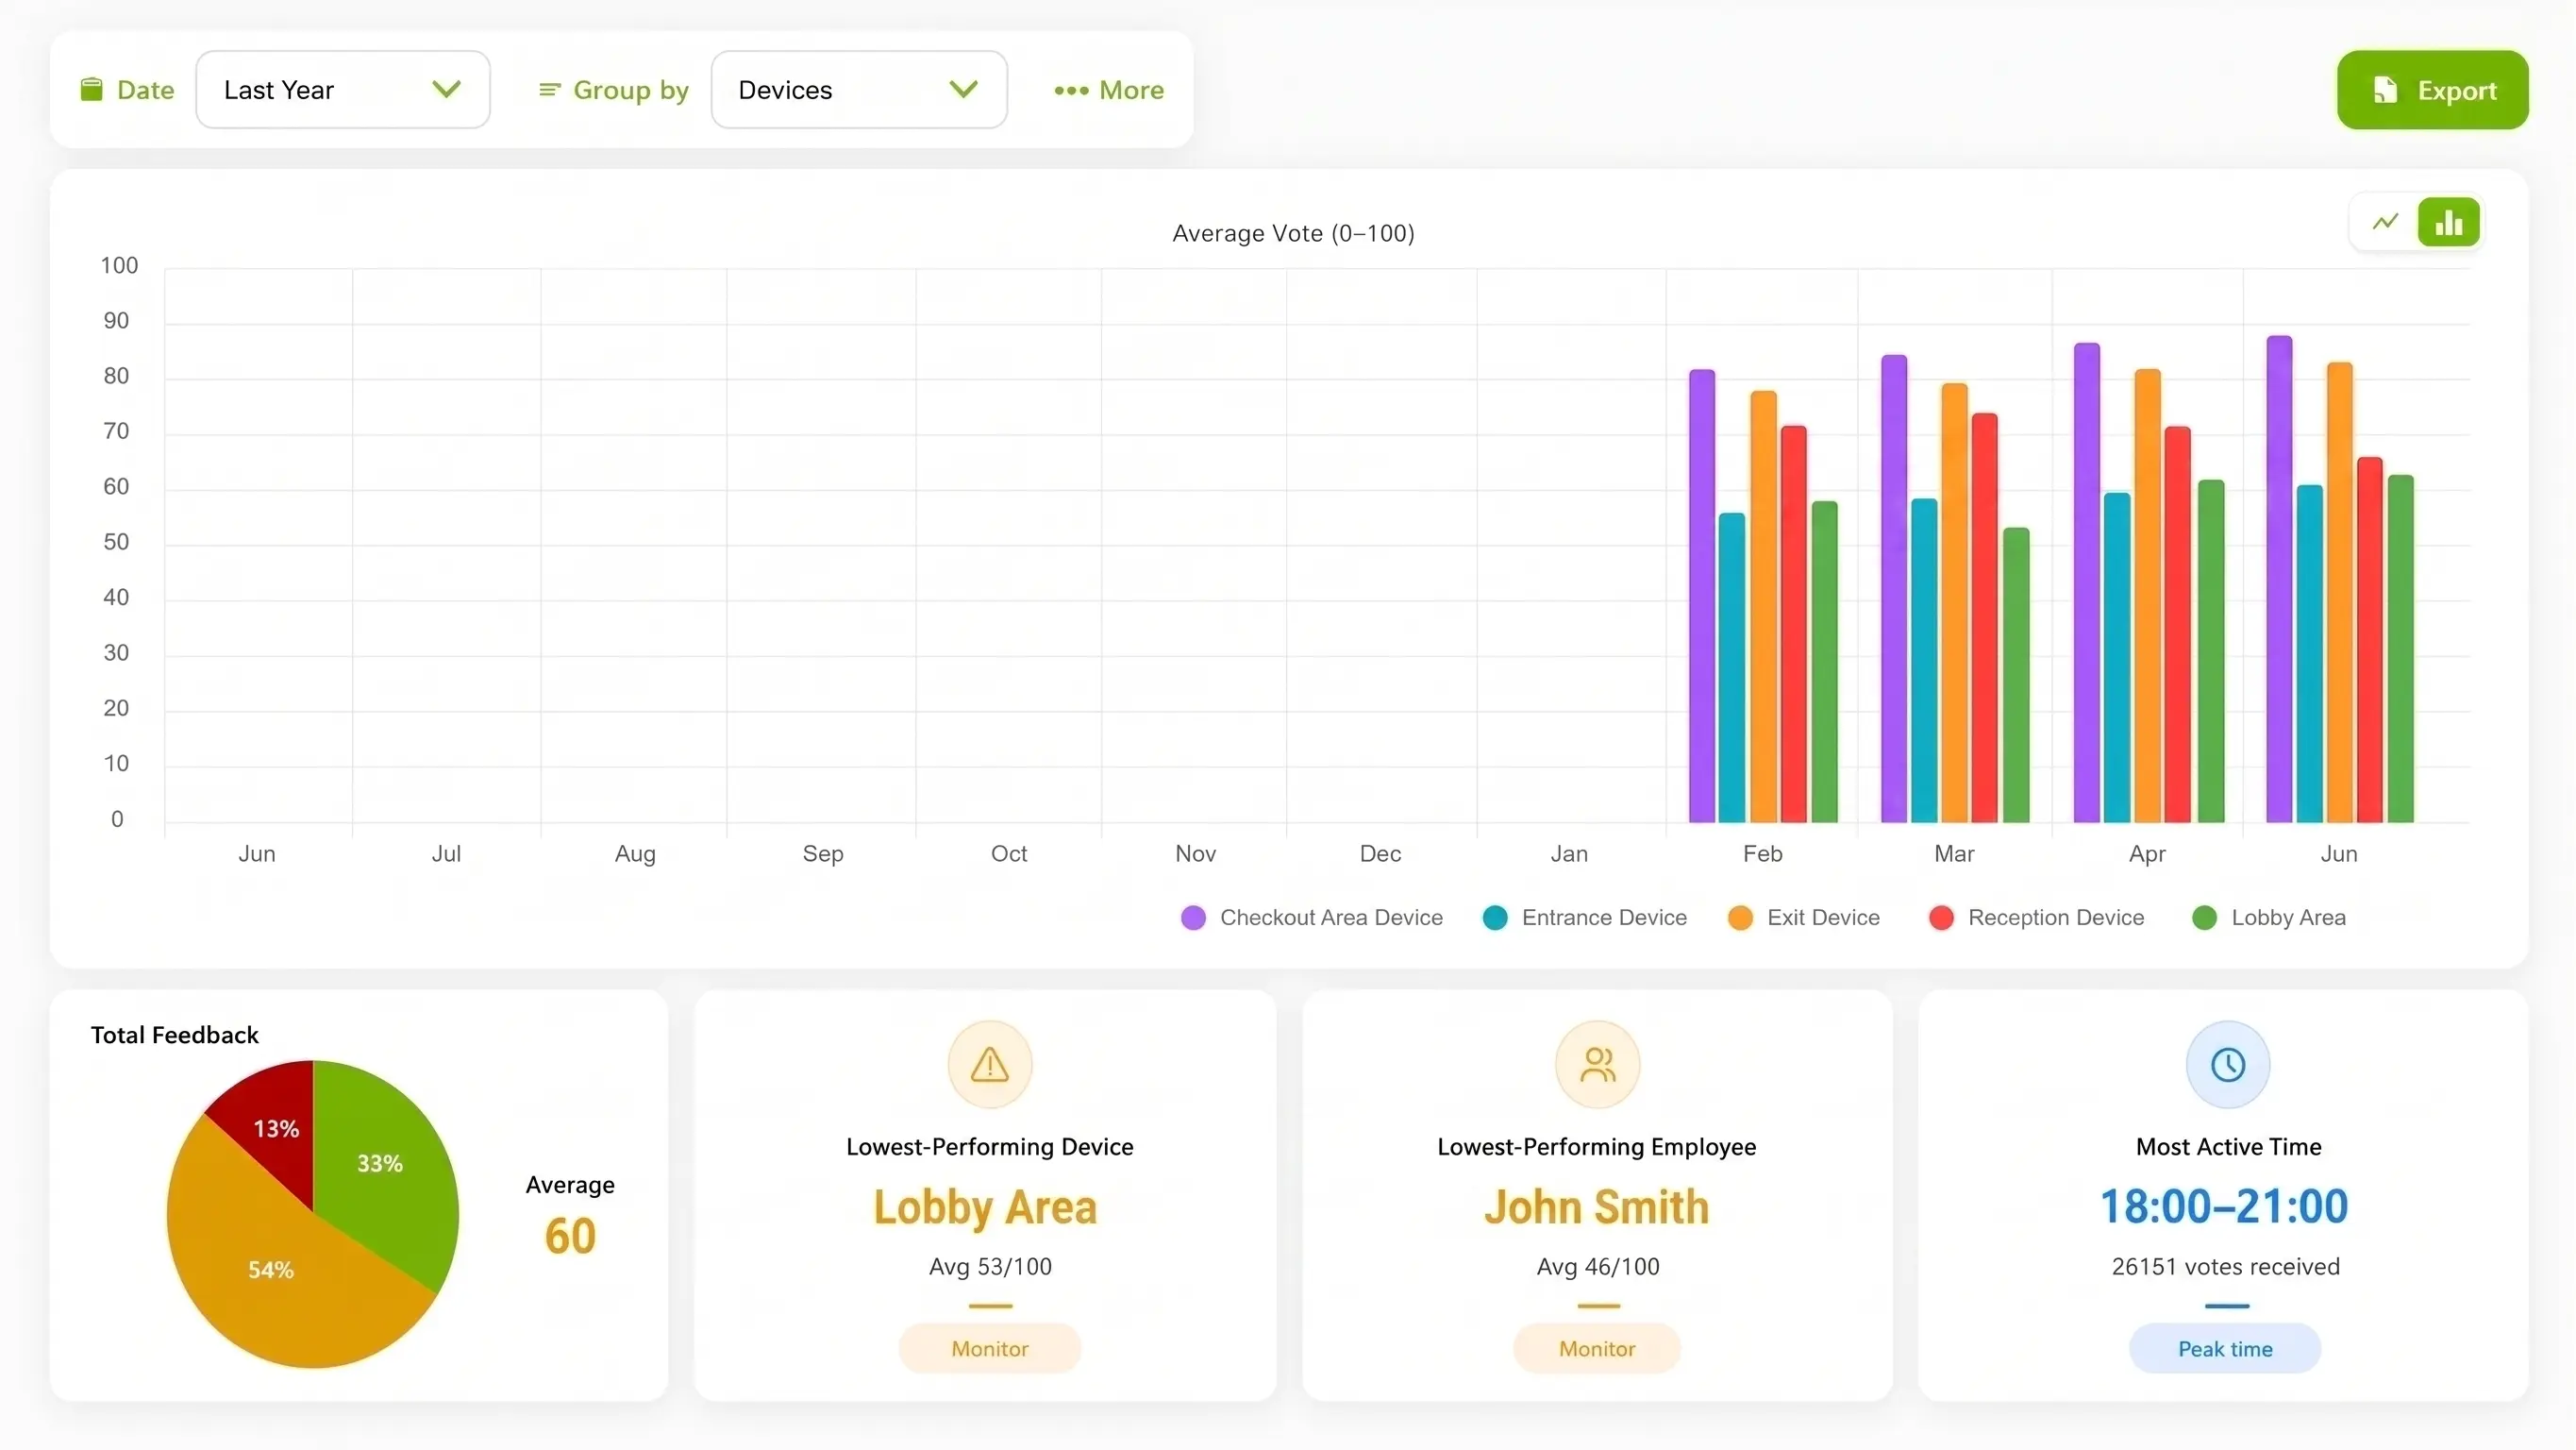Open the More filters menu
Screen dimensions: 2576x1450
pos(1109,90)
